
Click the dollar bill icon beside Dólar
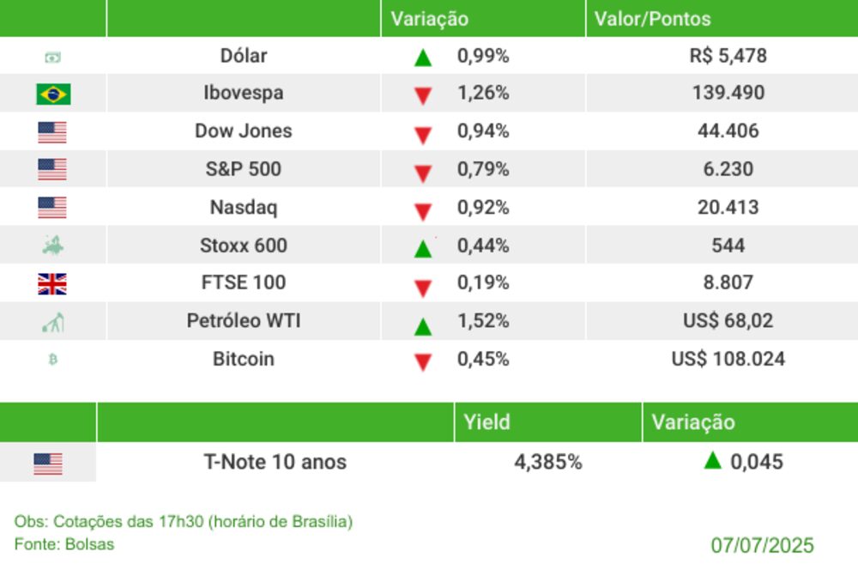53,58
